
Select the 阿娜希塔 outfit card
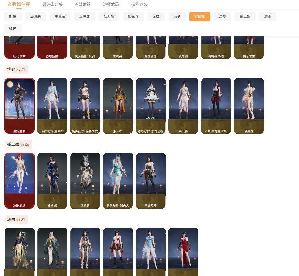(x=151, y=181)
